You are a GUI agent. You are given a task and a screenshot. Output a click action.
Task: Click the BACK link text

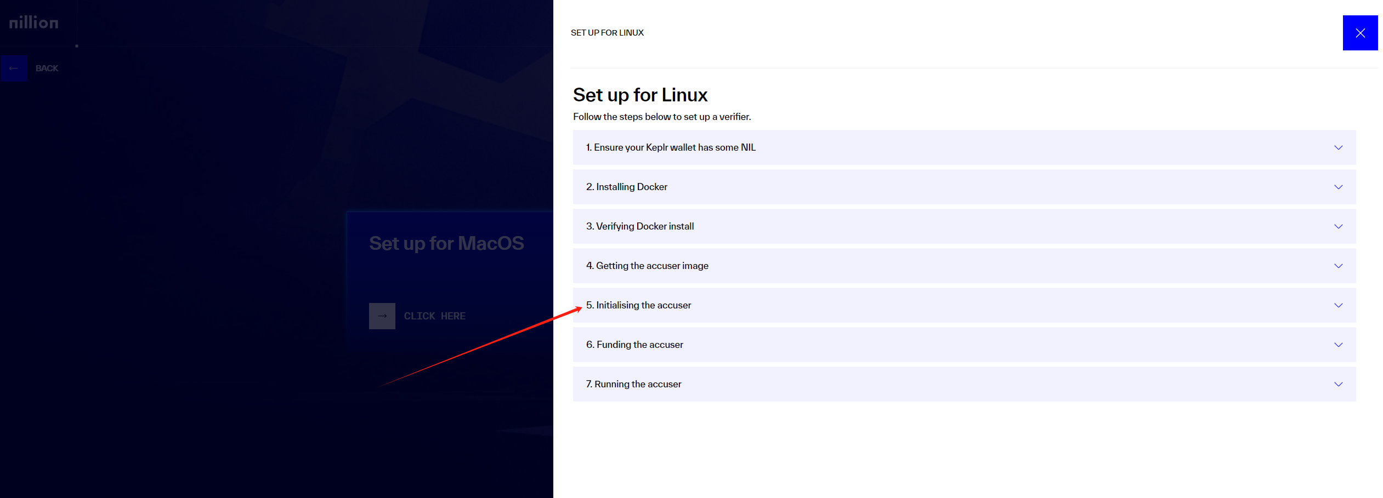click(47, 68)
